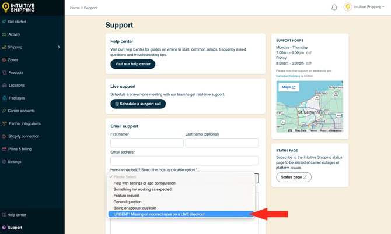Viewport: 391px width, 234px height.
Task: Click Report a map error link
Action: click(x=331, y=130)
